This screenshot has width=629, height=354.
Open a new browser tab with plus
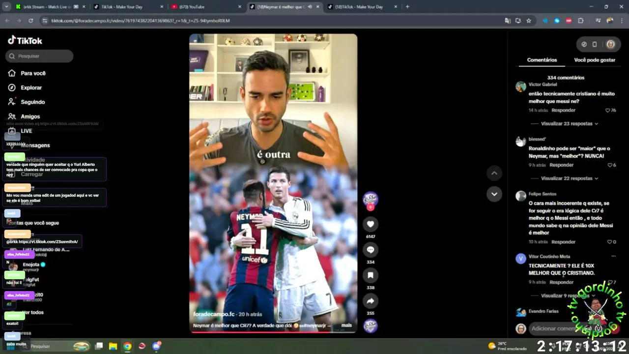click(x=407, y=7)
